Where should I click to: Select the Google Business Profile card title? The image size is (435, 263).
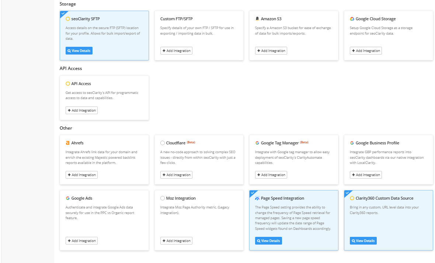pyautogui.click(x=377, y=143)
